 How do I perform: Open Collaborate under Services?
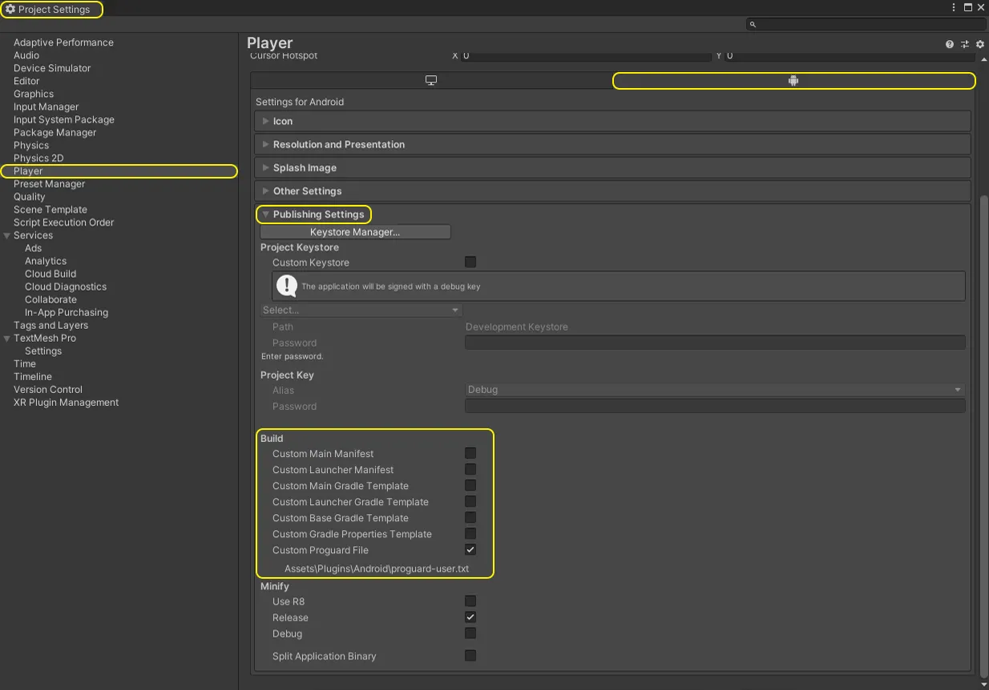50,299
